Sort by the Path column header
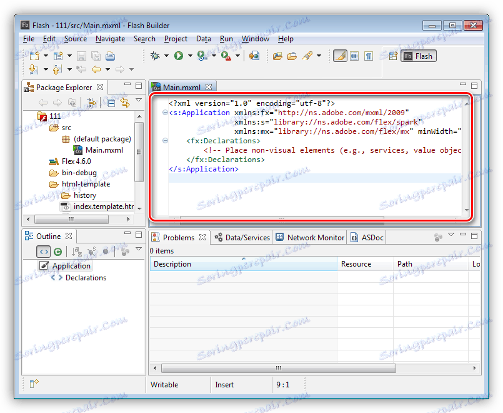 click(x=431, y=264)
